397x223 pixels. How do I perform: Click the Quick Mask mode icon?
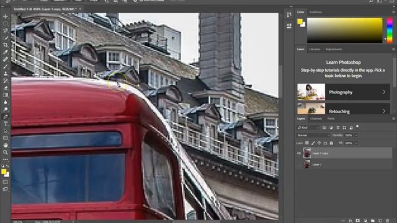6,181
